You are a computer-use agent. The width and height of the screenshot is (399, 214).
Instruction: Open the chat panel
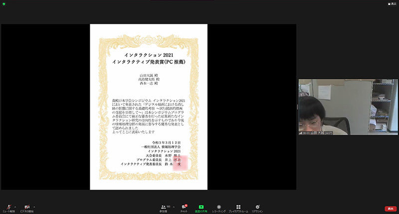tap(184, 209)
